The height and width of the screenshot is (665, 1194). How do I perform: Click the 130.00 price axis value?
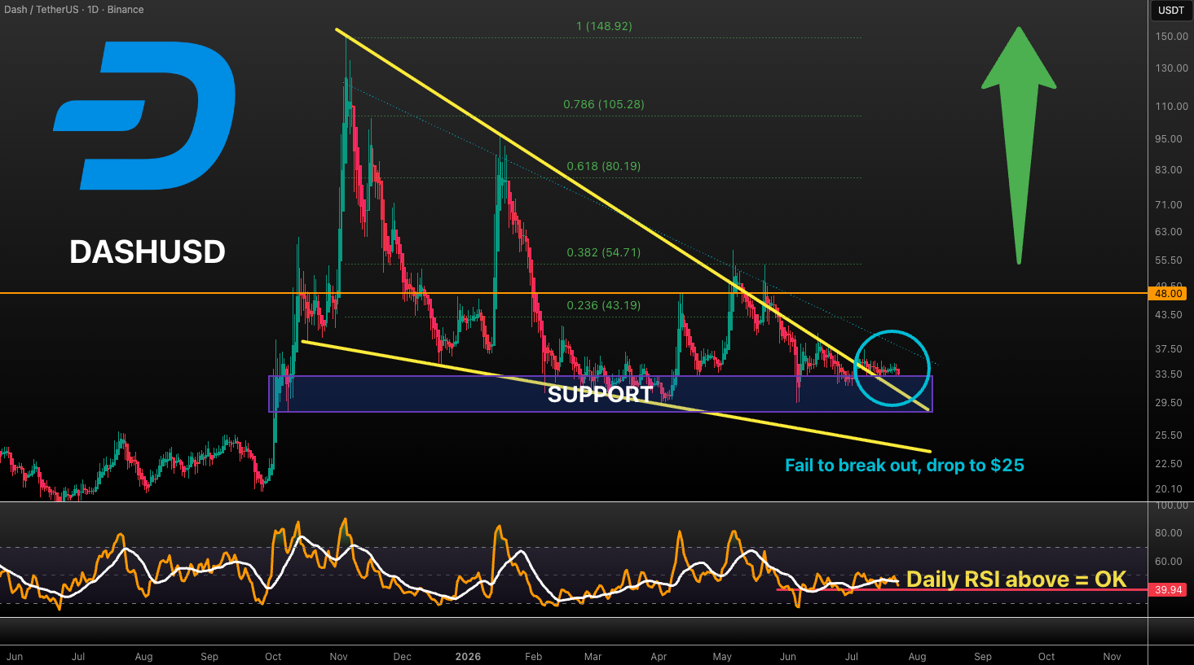(1171, 68)
